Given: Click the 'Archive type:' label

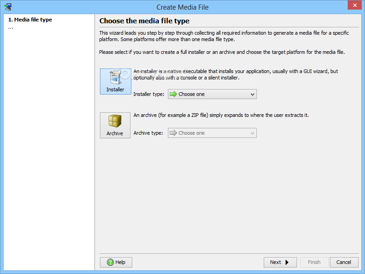Looking at the screenshot, I should [148, 133].
